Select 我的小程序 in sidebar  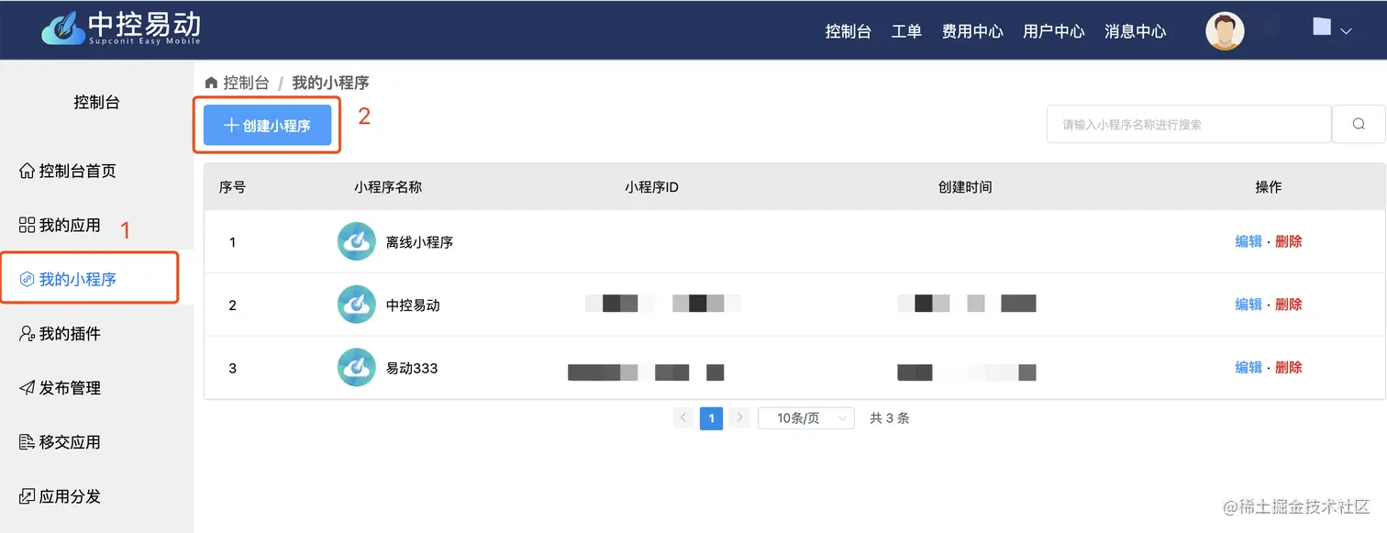click(x=68, y=279)
